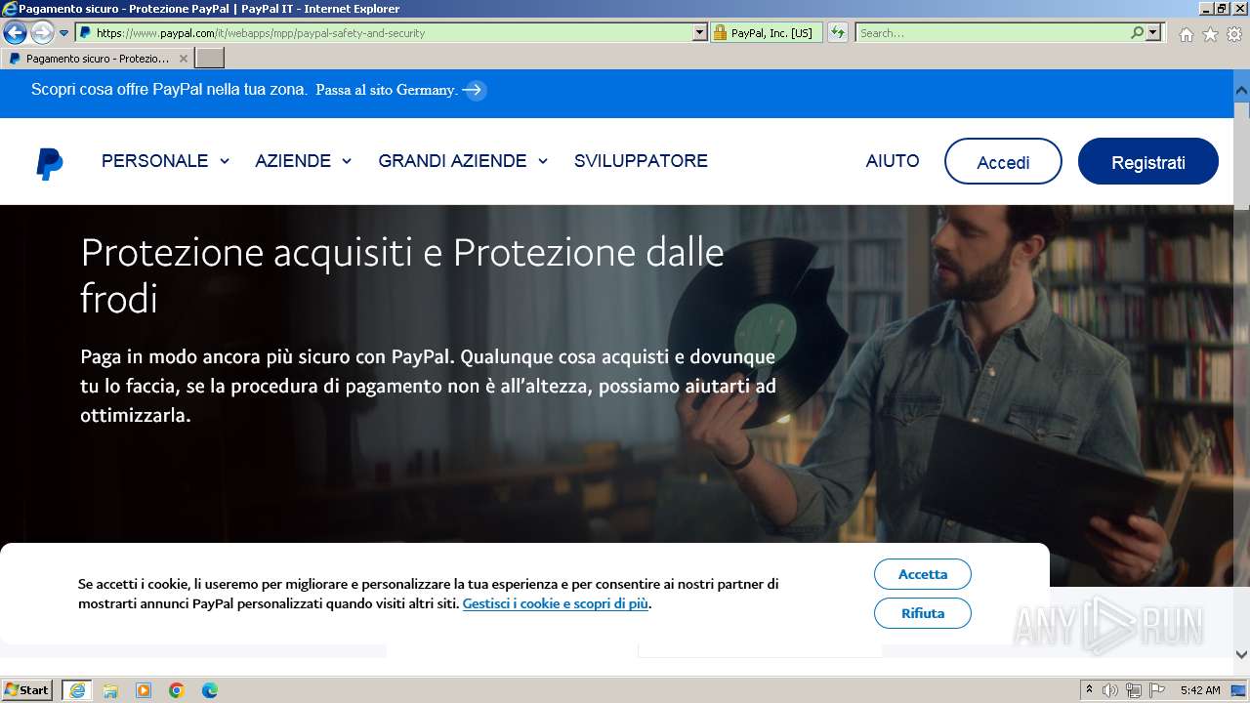The height and width of the screenshot is (703, 1250).
Task: View the PayPal, Inc. [US] certificate label
Action: pyautogui.click(x=771, y=33)
